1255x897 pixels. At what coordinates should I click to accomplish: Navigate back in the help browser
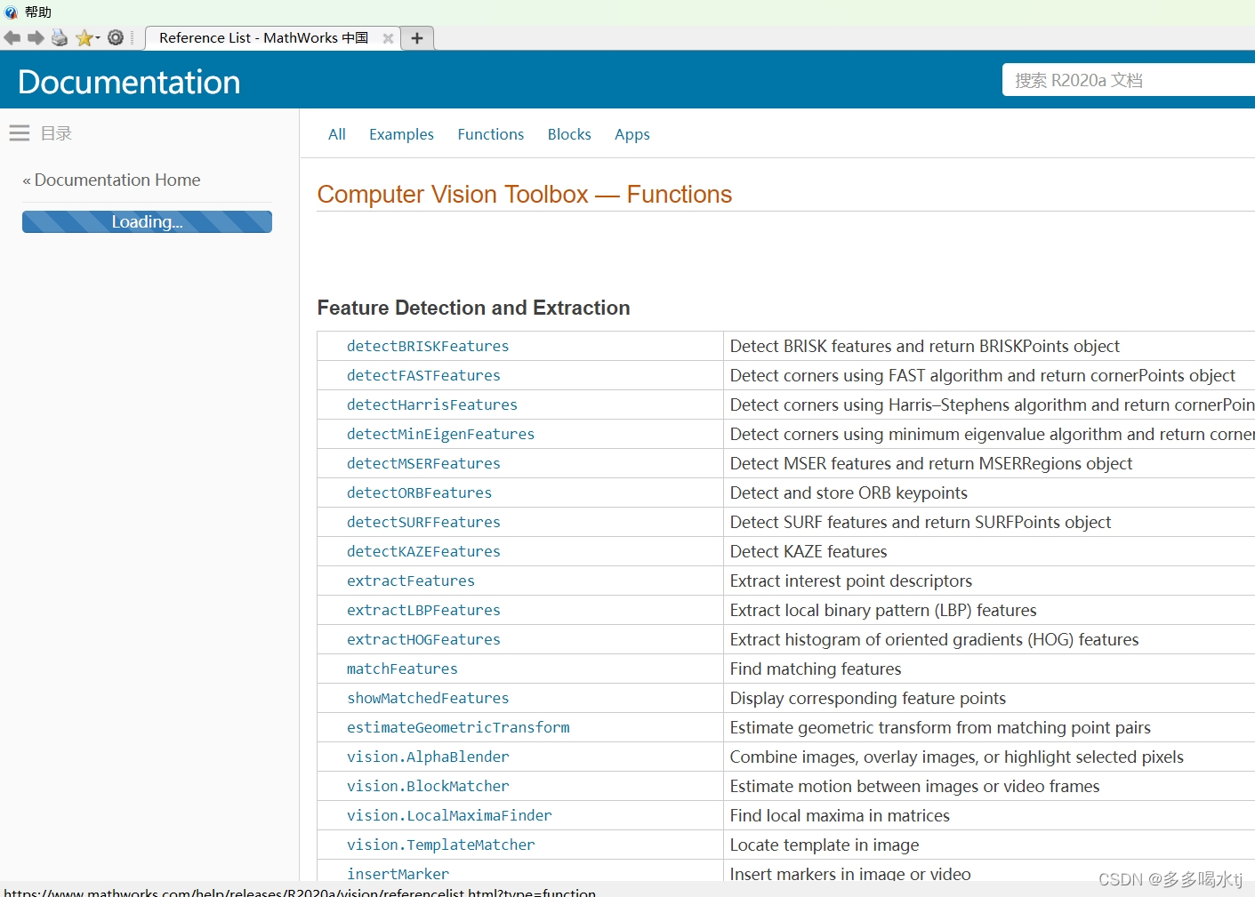tap(12, 37)
